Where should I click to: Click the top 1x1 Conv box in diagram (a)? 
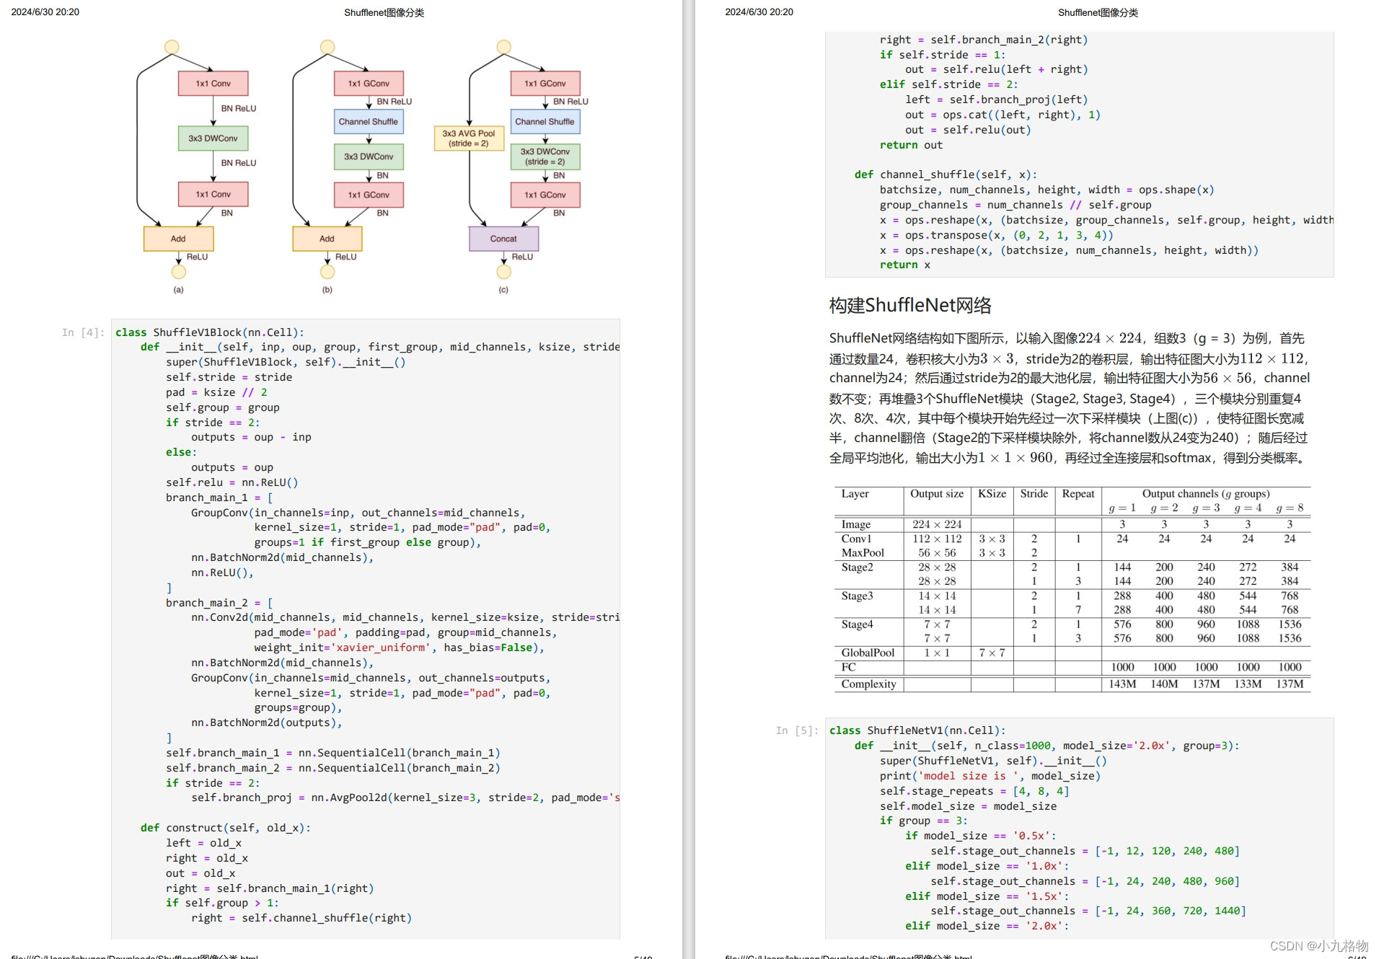[x=213, y=84]
